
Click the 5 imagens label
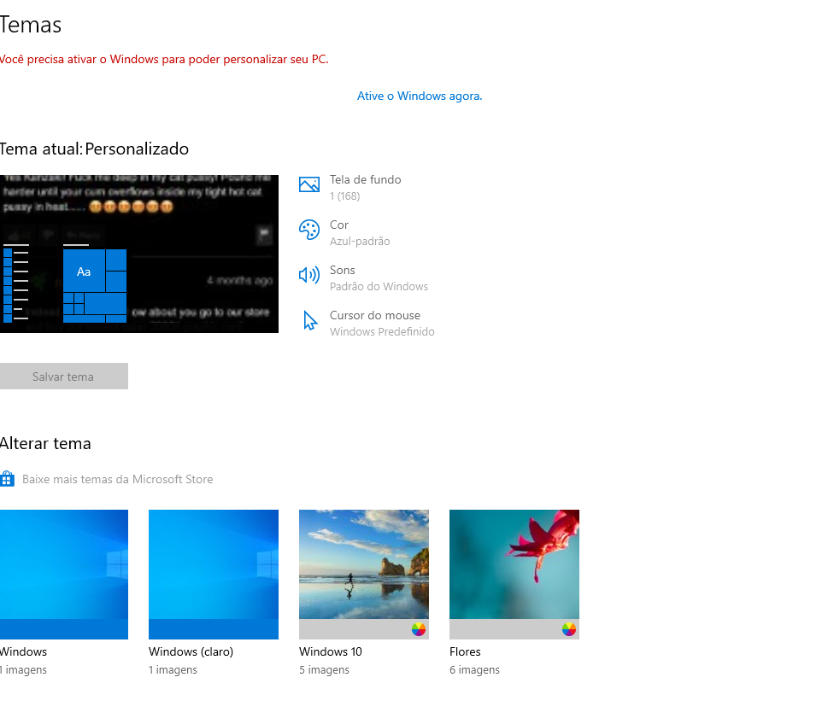324,670
